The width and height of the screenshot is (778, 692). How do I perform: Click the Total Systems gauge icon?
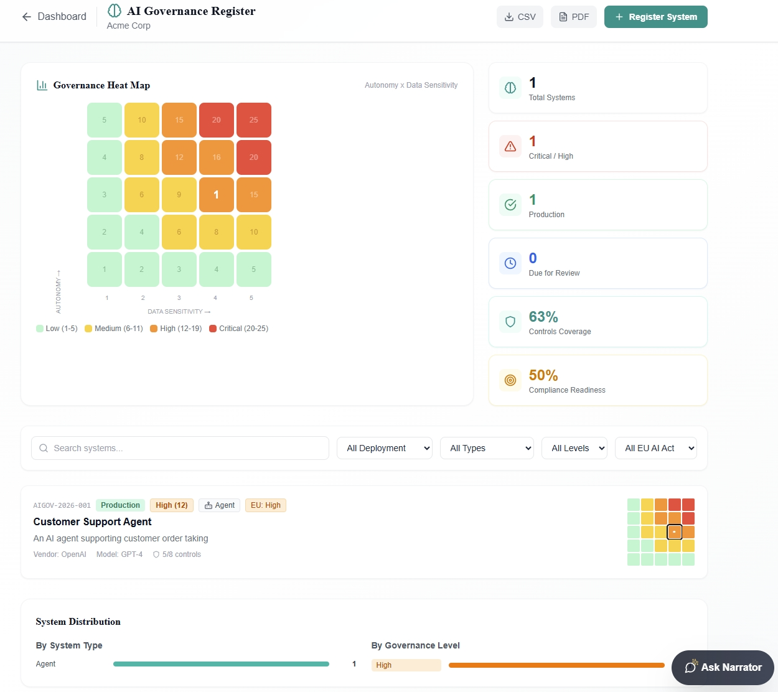point(510,88)
